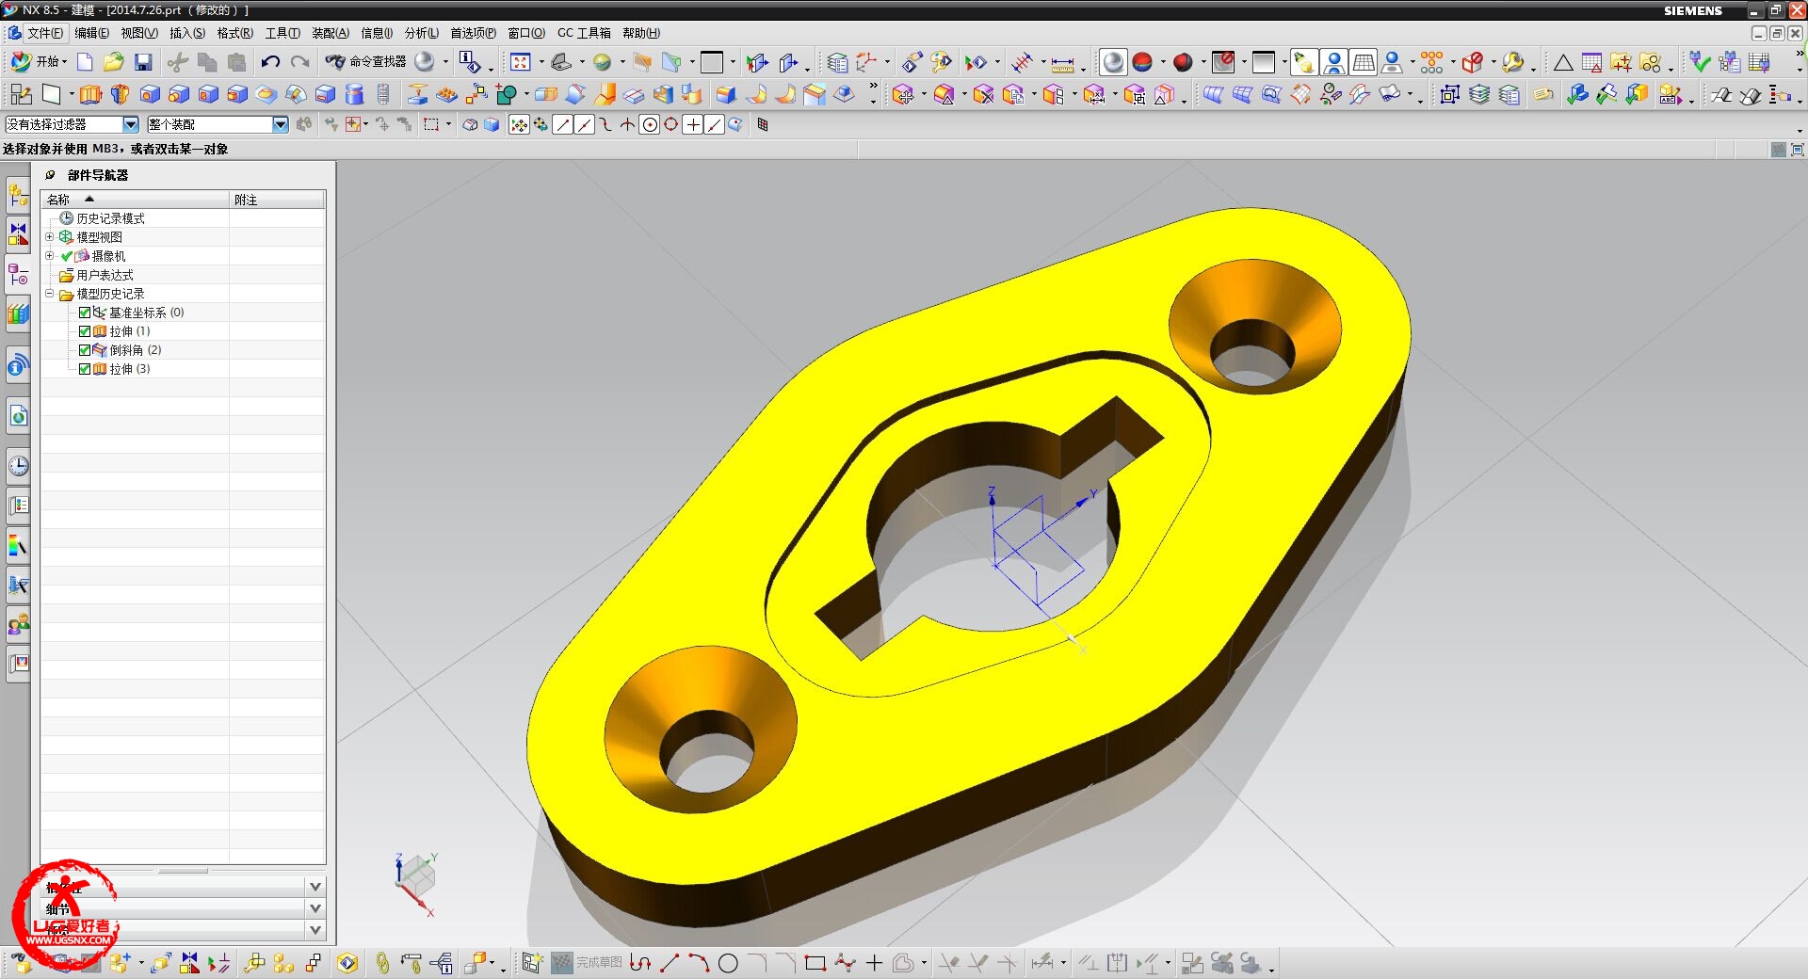Viewport: 1808px width, 979px height.
Task: Click the Sketch icon on the feature toolbar
Action: pyautogui.click(x=21, y=94)
